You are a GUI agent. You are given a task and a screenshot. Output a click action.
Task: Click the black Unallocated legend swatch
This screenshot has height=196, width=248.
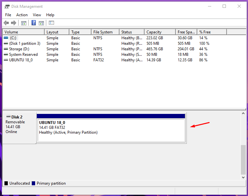click(x=6, y=183)
